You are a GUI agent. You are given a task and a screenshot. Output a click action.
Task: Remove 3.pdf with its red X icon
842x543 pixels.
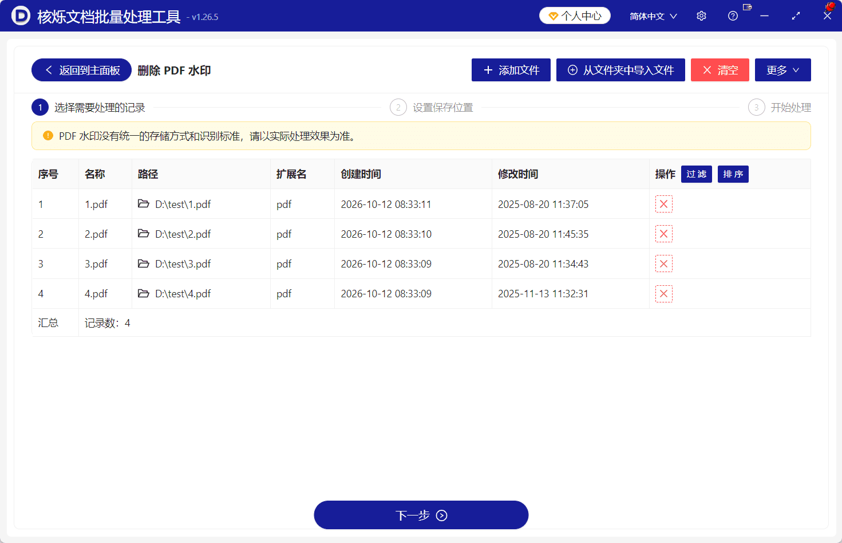point(663,263)
